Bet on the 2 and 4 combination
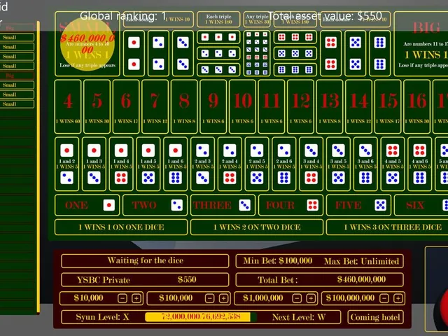The height and width of the screenshot is (336, 448). click(230, 164)
